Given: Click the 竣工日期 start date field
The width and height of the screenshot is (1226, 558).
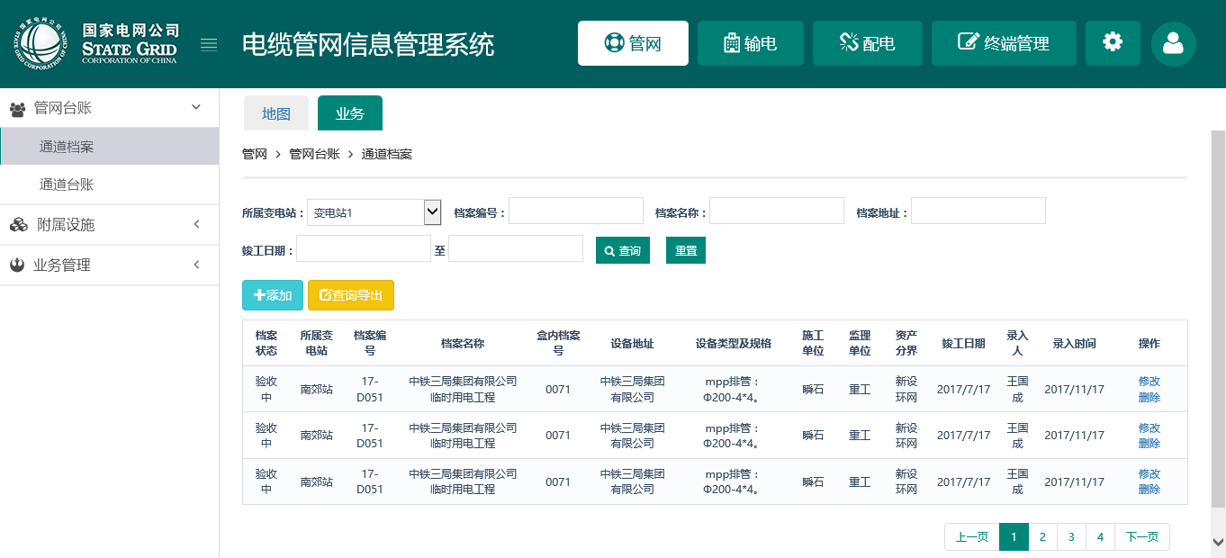Looking at the screenshot, I should (x=364, y=248).
